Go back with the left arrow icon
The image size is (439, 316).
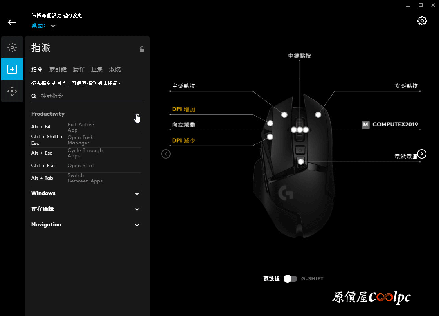[12, 22]
